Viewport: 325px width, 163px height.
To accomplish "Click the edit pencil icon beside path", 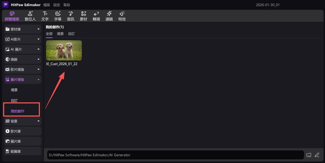I will (x=317, y=155).
